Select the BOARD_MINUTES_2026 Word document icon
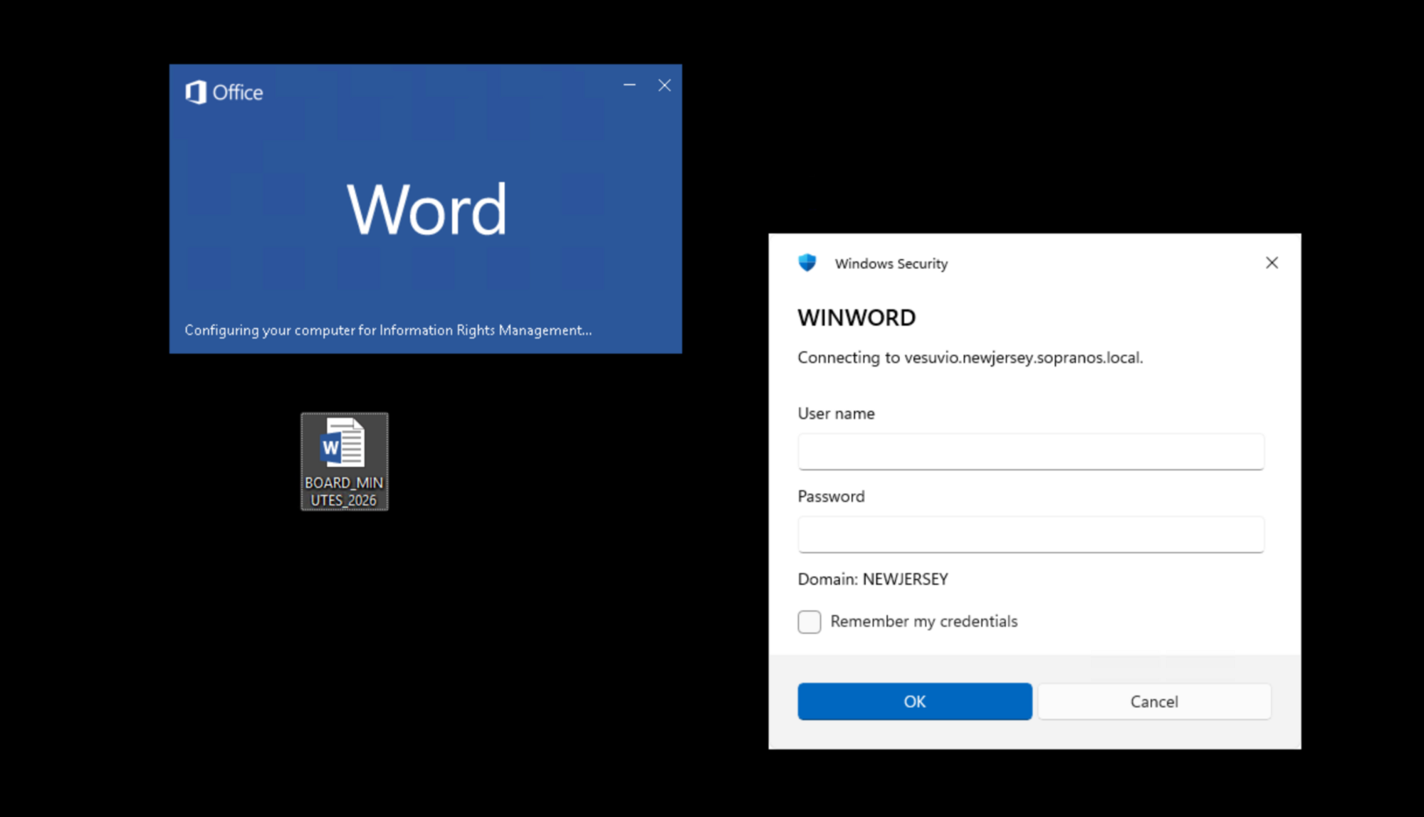This screenshot has height=817, width=1424. tap(345, 461)
